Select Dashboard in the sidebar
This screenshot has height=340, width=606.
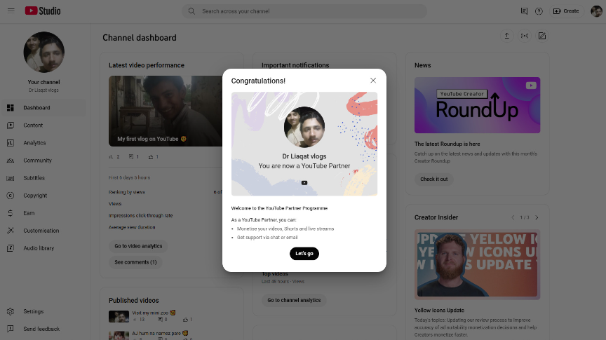point(43,108)
